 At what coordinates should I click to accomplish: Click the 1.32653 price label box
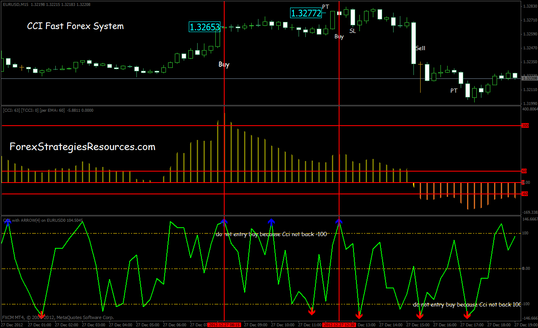(205, 27)
